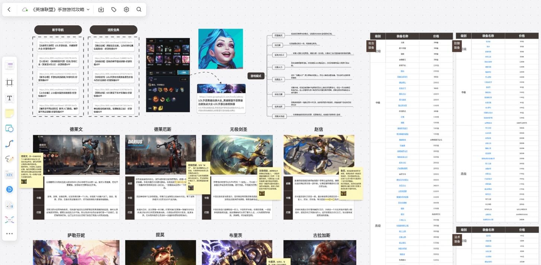541x265 pixels.
Task: Click the 进阶宝典 header pill
Action: click(114, 30)
